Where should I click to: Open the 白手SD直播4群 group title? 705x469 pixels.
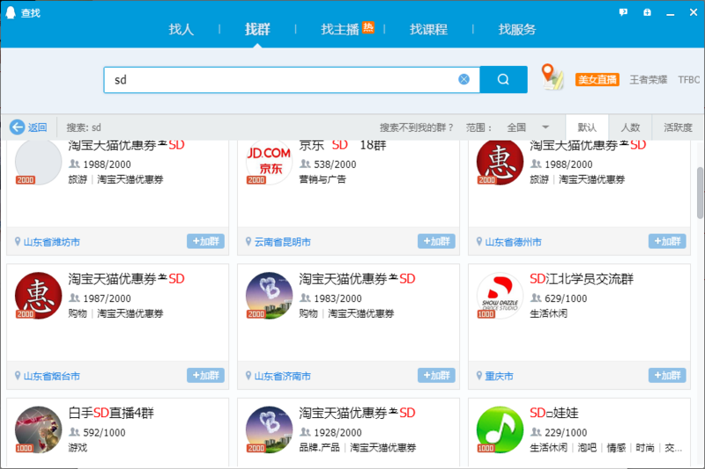tap(111, 413)
